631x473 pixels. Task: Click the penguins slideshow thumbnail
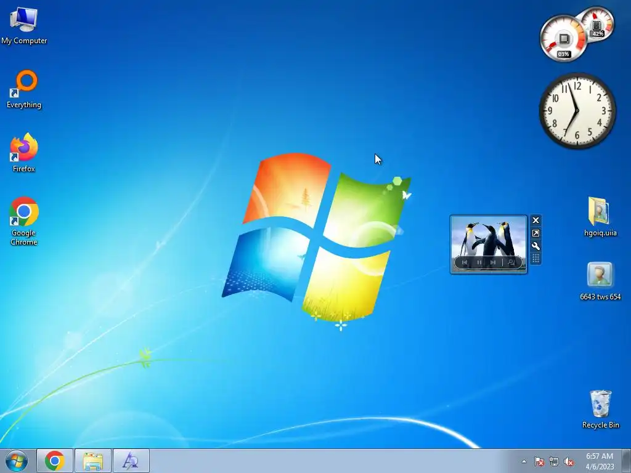(489, 244)
